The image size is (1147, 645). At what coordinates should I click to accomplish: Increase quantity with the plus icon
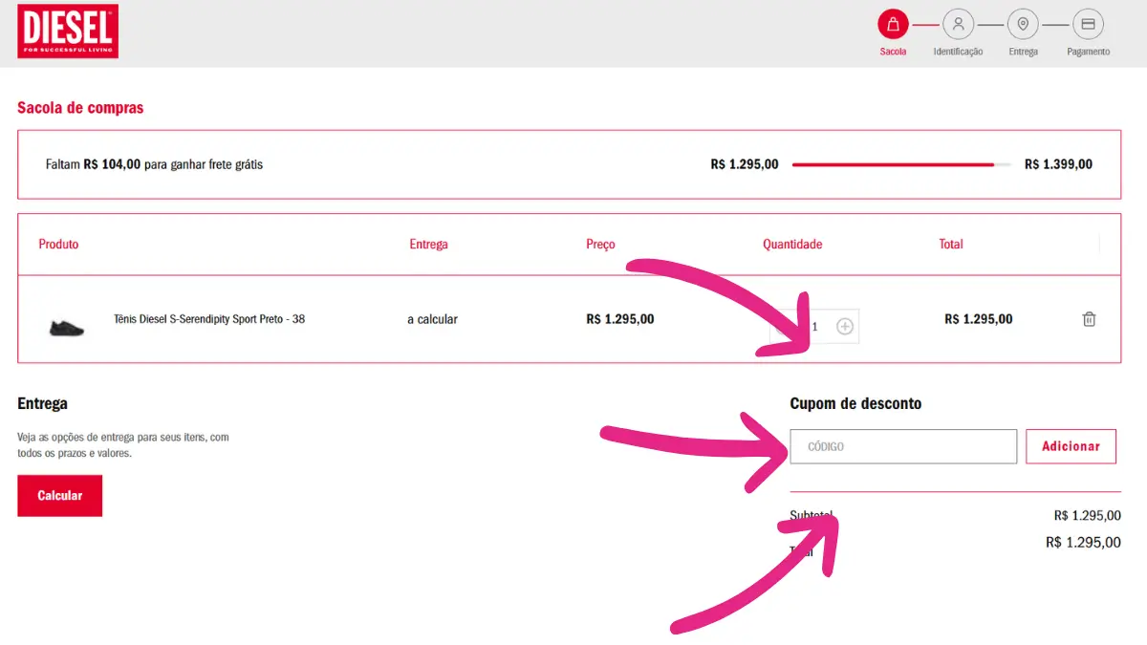(845, 326)
